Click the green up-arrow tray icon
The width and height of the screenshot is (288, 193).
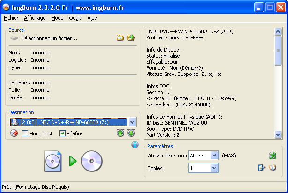(120, 133)
